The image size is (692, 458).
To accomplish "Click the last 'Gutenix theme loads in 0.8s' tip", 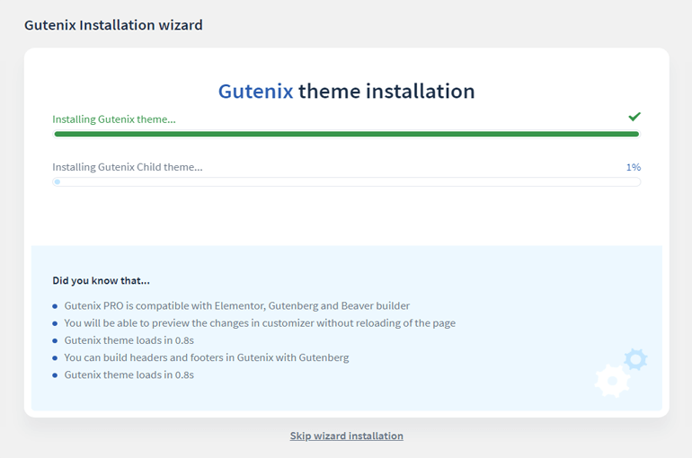I will tap(129, 374).
